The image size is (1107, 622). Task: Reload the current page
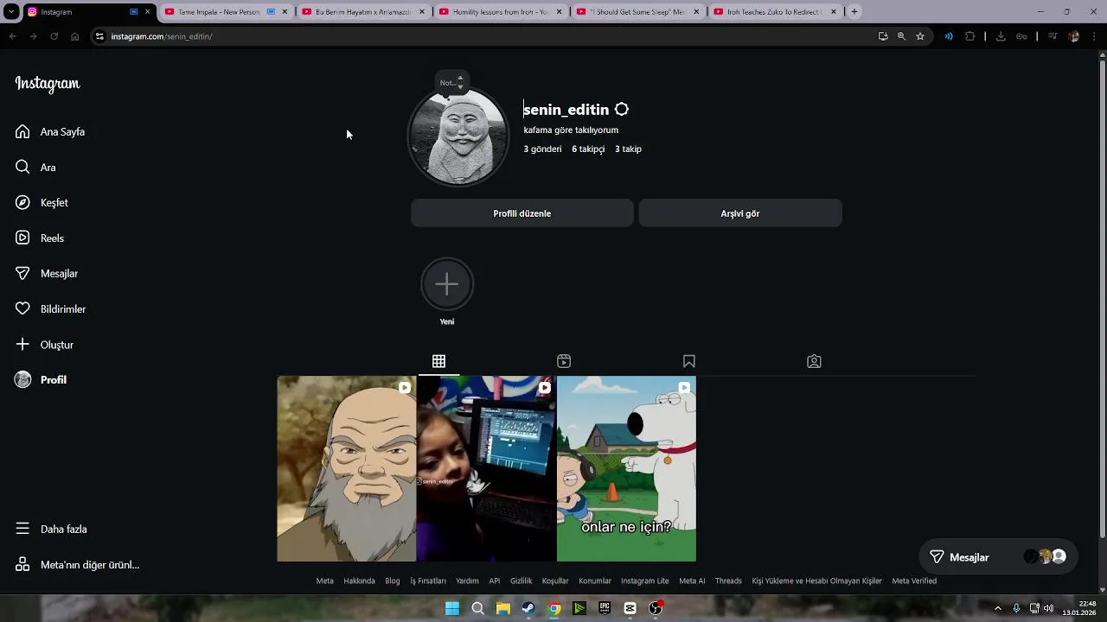(x=54, y=36)
